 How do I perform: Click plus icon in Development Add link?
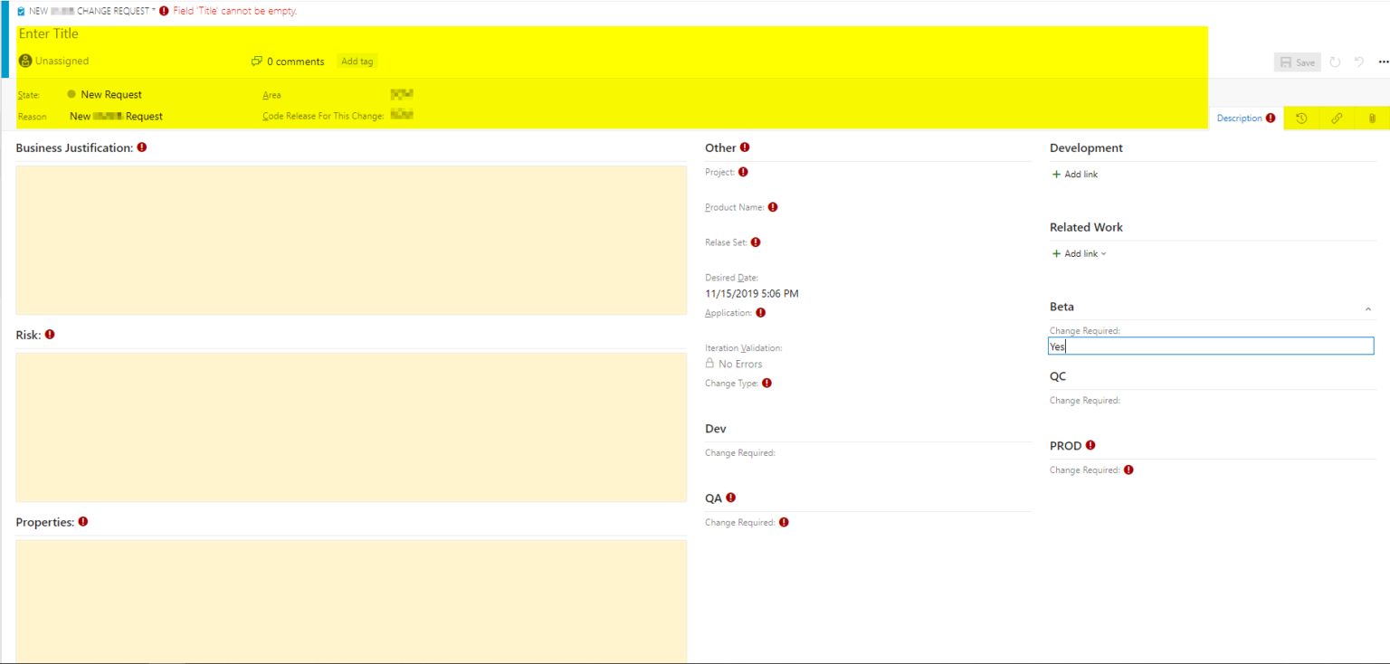(x=1056, y=174)
